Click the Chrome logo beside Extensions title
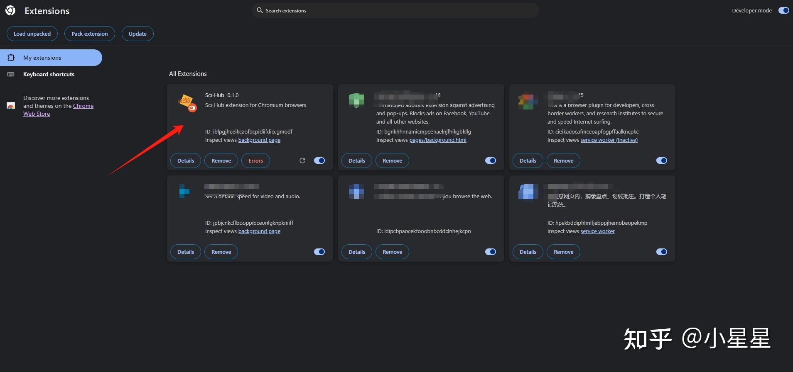Image resolution: width=793 pixels, height=372 pixels. (x=10, y=11)
